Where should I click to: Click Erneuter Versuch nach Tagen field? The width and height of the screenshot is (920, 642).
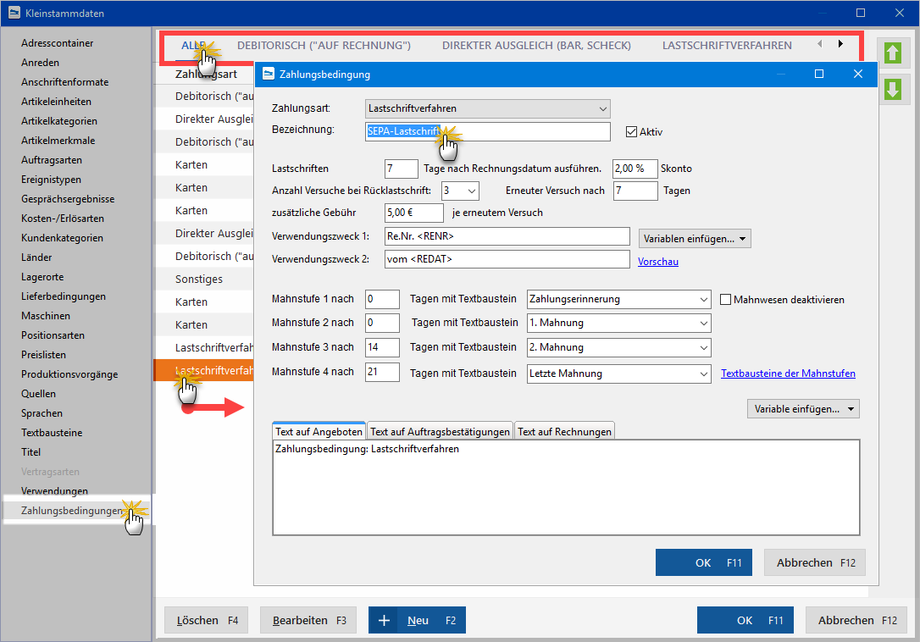coord(635,191)
